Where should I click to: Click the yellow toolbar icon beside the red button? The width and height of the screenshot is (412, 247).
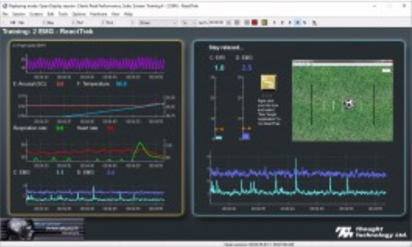[x=264, y=23]
